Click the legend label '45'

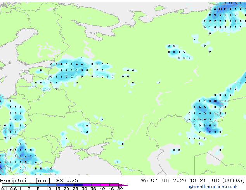click(x=111, y=188)
